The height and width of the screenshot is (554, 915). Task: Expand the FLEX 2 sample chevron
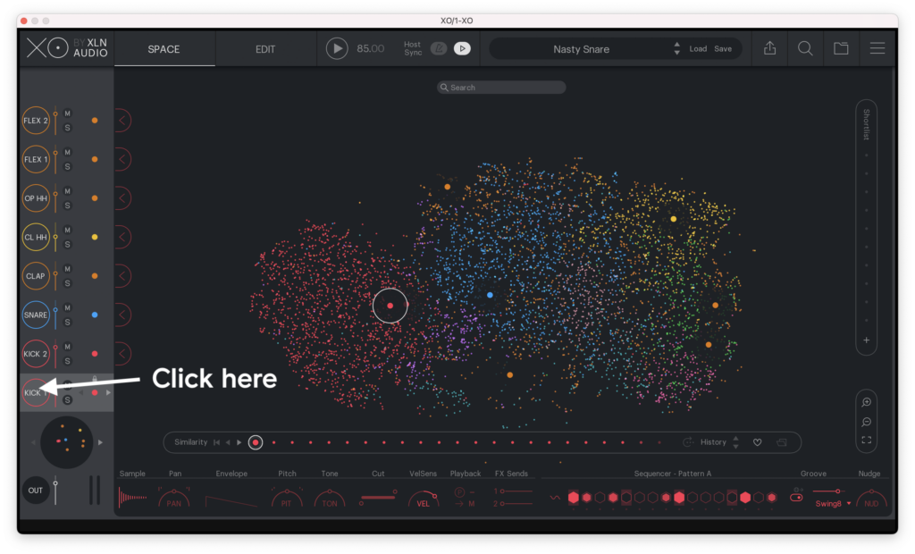[x=122, y=121]
